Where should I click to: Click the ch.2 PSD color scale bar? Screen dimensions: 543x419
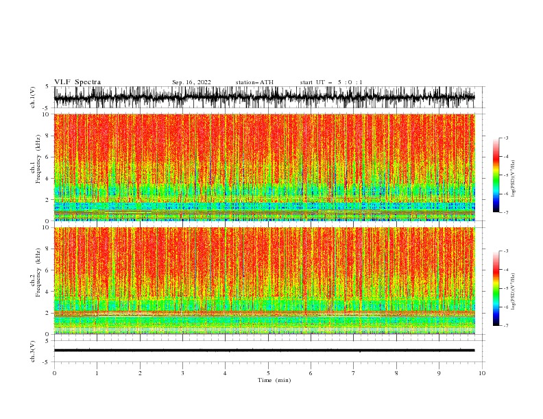tap(496, 288)
